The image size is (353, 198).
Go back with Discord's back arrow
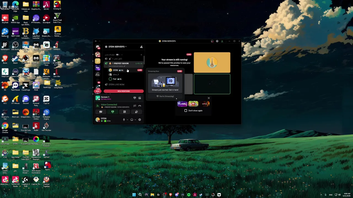(96, 41)
